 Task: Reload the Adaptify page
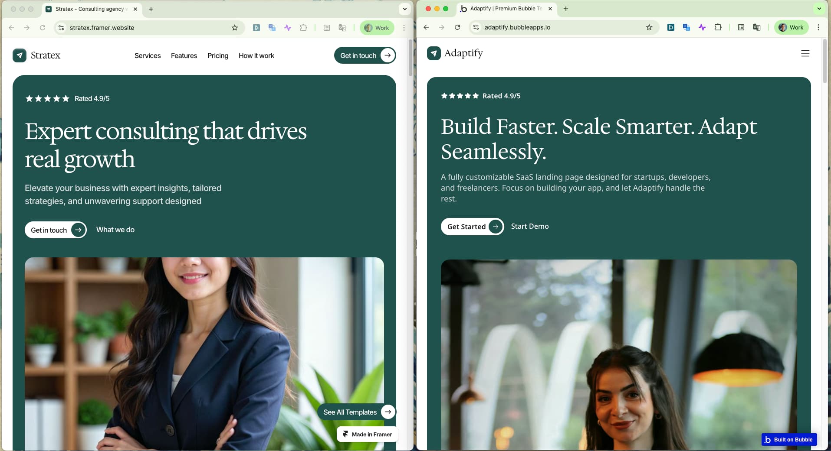point(457,27)
